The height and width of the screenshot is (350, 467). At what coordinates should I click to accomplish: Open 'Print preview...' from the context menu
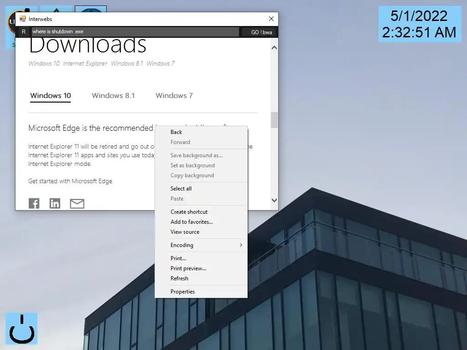201,268
